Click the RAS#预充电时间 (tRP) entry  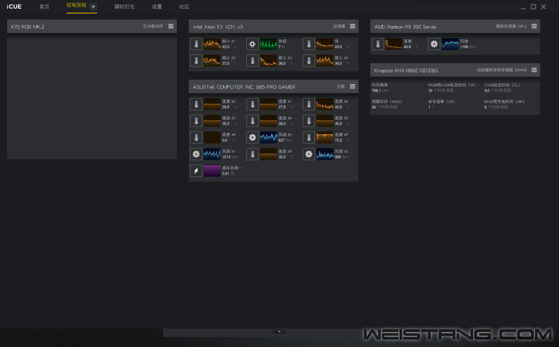[x=504, y=104]
